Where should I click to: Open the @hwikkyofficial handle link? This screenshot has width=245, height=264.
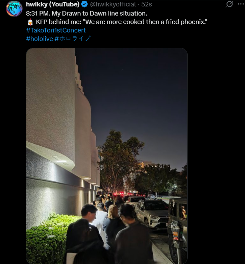point(113,4)
